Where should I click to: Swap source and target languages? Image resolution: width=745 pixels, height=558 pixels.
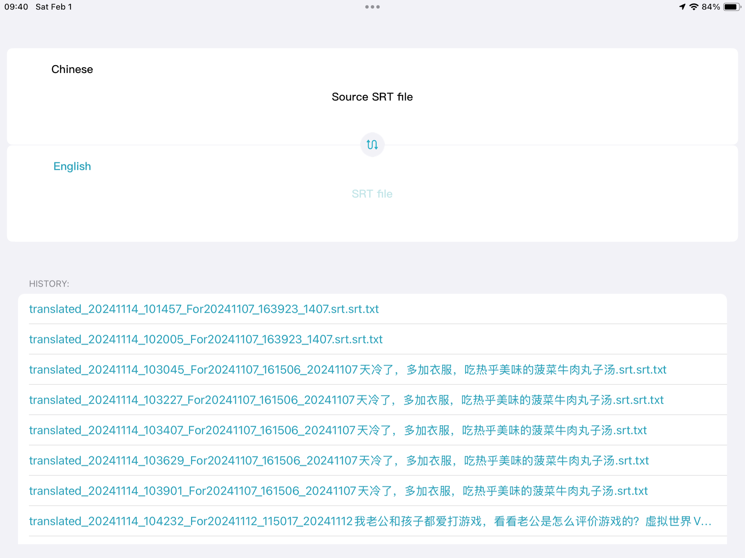point(372,145)
